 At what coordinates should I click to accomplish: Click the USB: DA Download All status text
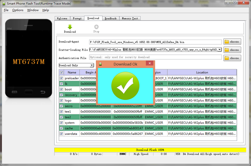207,154
